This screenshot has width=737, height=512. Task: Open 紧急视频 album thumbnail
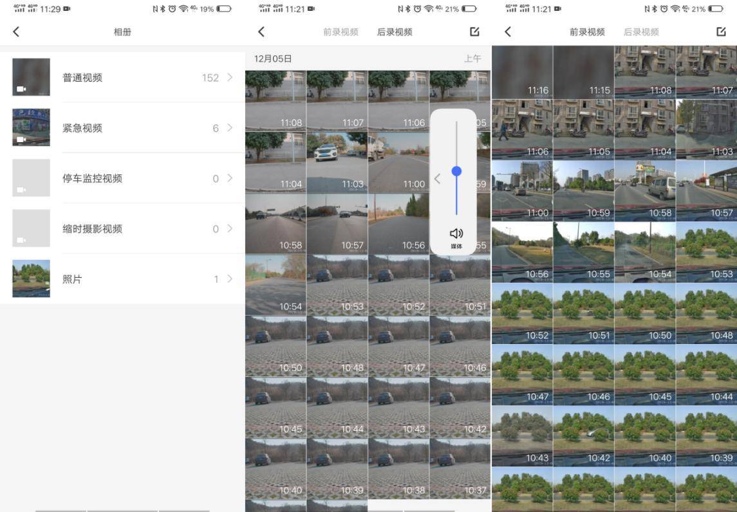31,127
